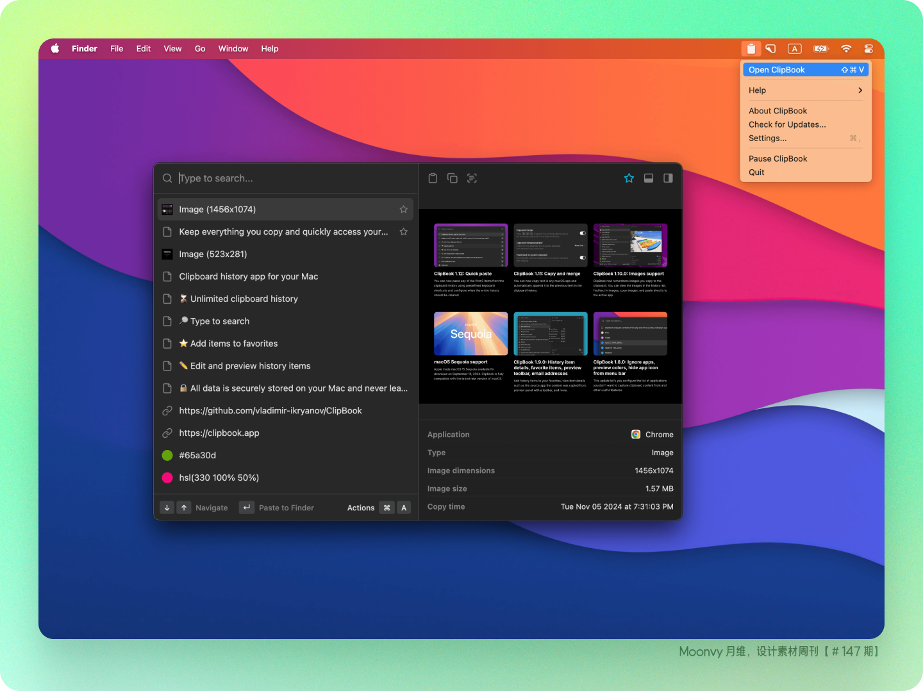Image resolution: width=923 pixels, height=691 pixels.
Task: Choose Check for Updates... in the menu
Action: [806, 124]
